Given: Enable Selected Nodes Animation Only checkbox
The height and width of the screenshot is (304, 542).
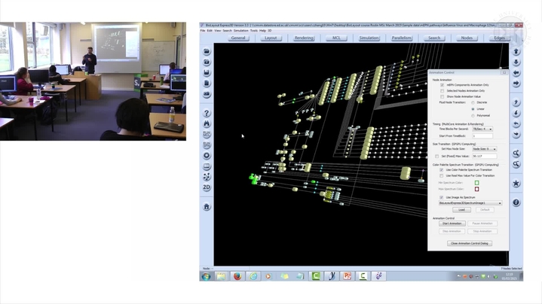Looking at the screenshot, I should click(442, 90).
